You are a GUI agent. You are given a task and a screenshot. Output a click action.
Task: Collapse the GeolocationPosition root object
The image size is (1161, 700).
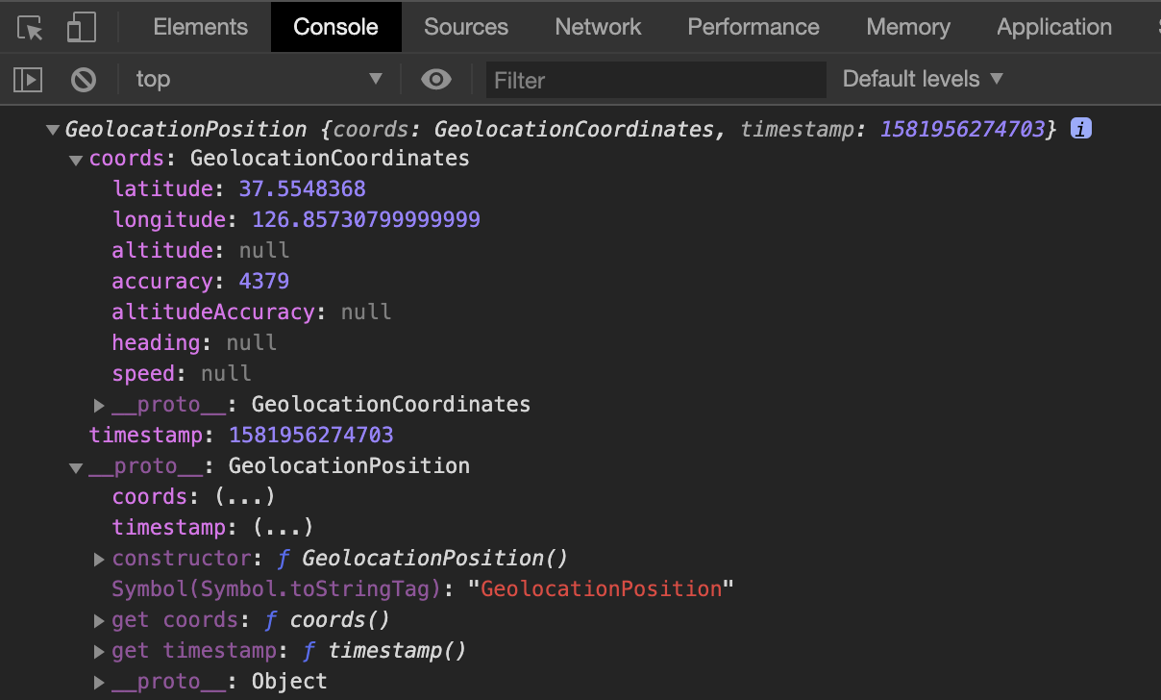pos(52,130)
